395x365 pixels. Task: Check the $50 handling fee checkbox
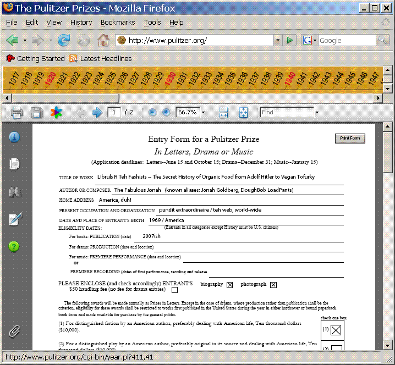point(174,290)
